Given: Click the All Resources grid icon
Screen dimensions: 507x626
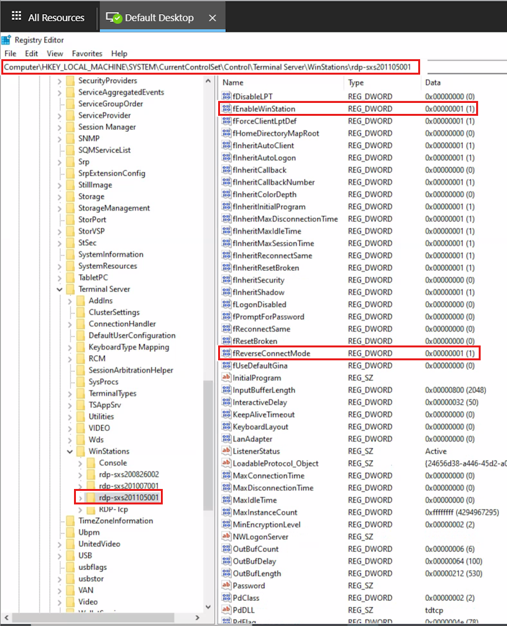Looking at the screenshot, I should tap(16, 16).
